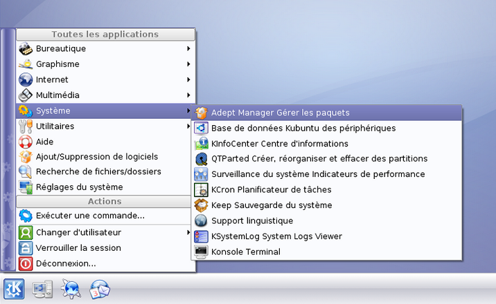Click the KInfoCenter information icon
The height and width of the screenshot is (304, 496).
click(x=201, y=144)
